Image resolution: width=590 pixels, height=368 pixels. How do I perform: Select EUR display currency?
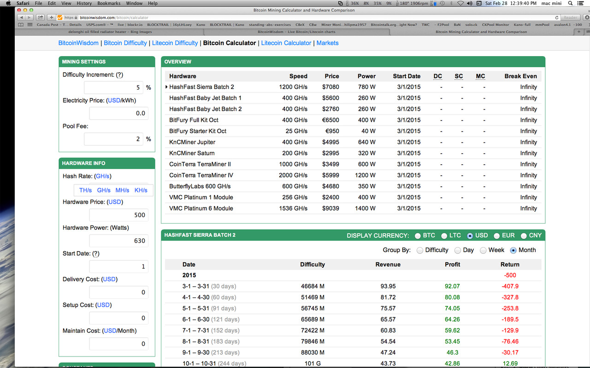(497, 236)
